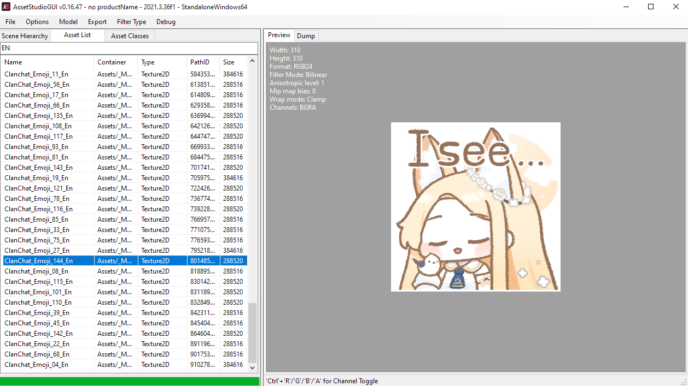Sort assets by the Size column header
The height and width of the screenshot is (386, 688).
[234, 62]
